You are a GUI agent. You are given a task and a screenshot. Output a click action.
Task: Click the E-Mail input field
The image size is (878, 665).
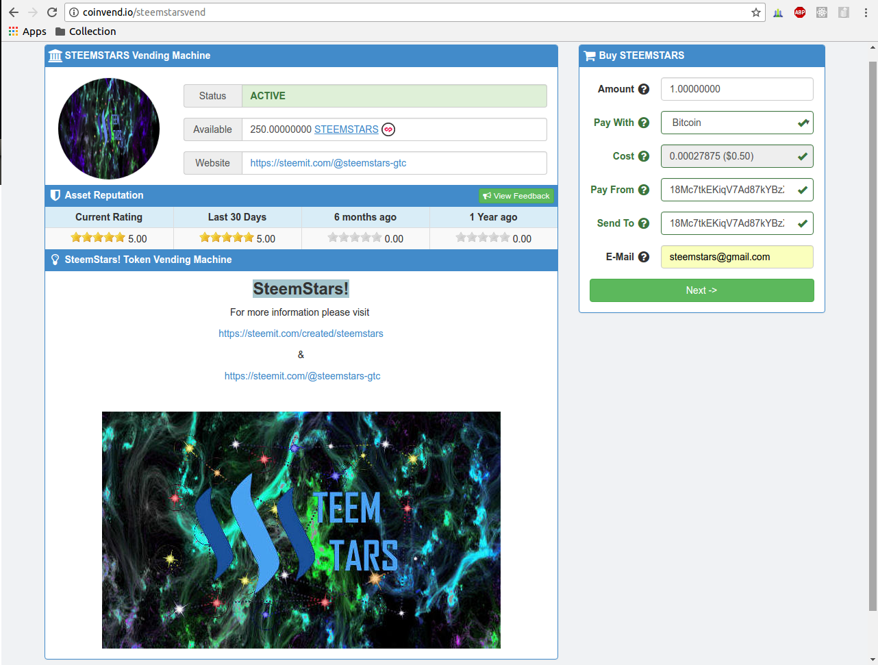(x=737, y=257)
